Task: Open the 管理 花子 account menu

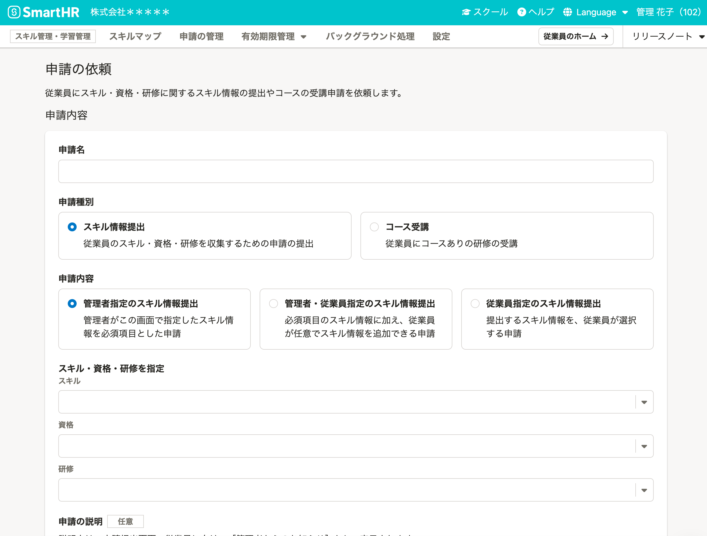Action: pos(668,12)
